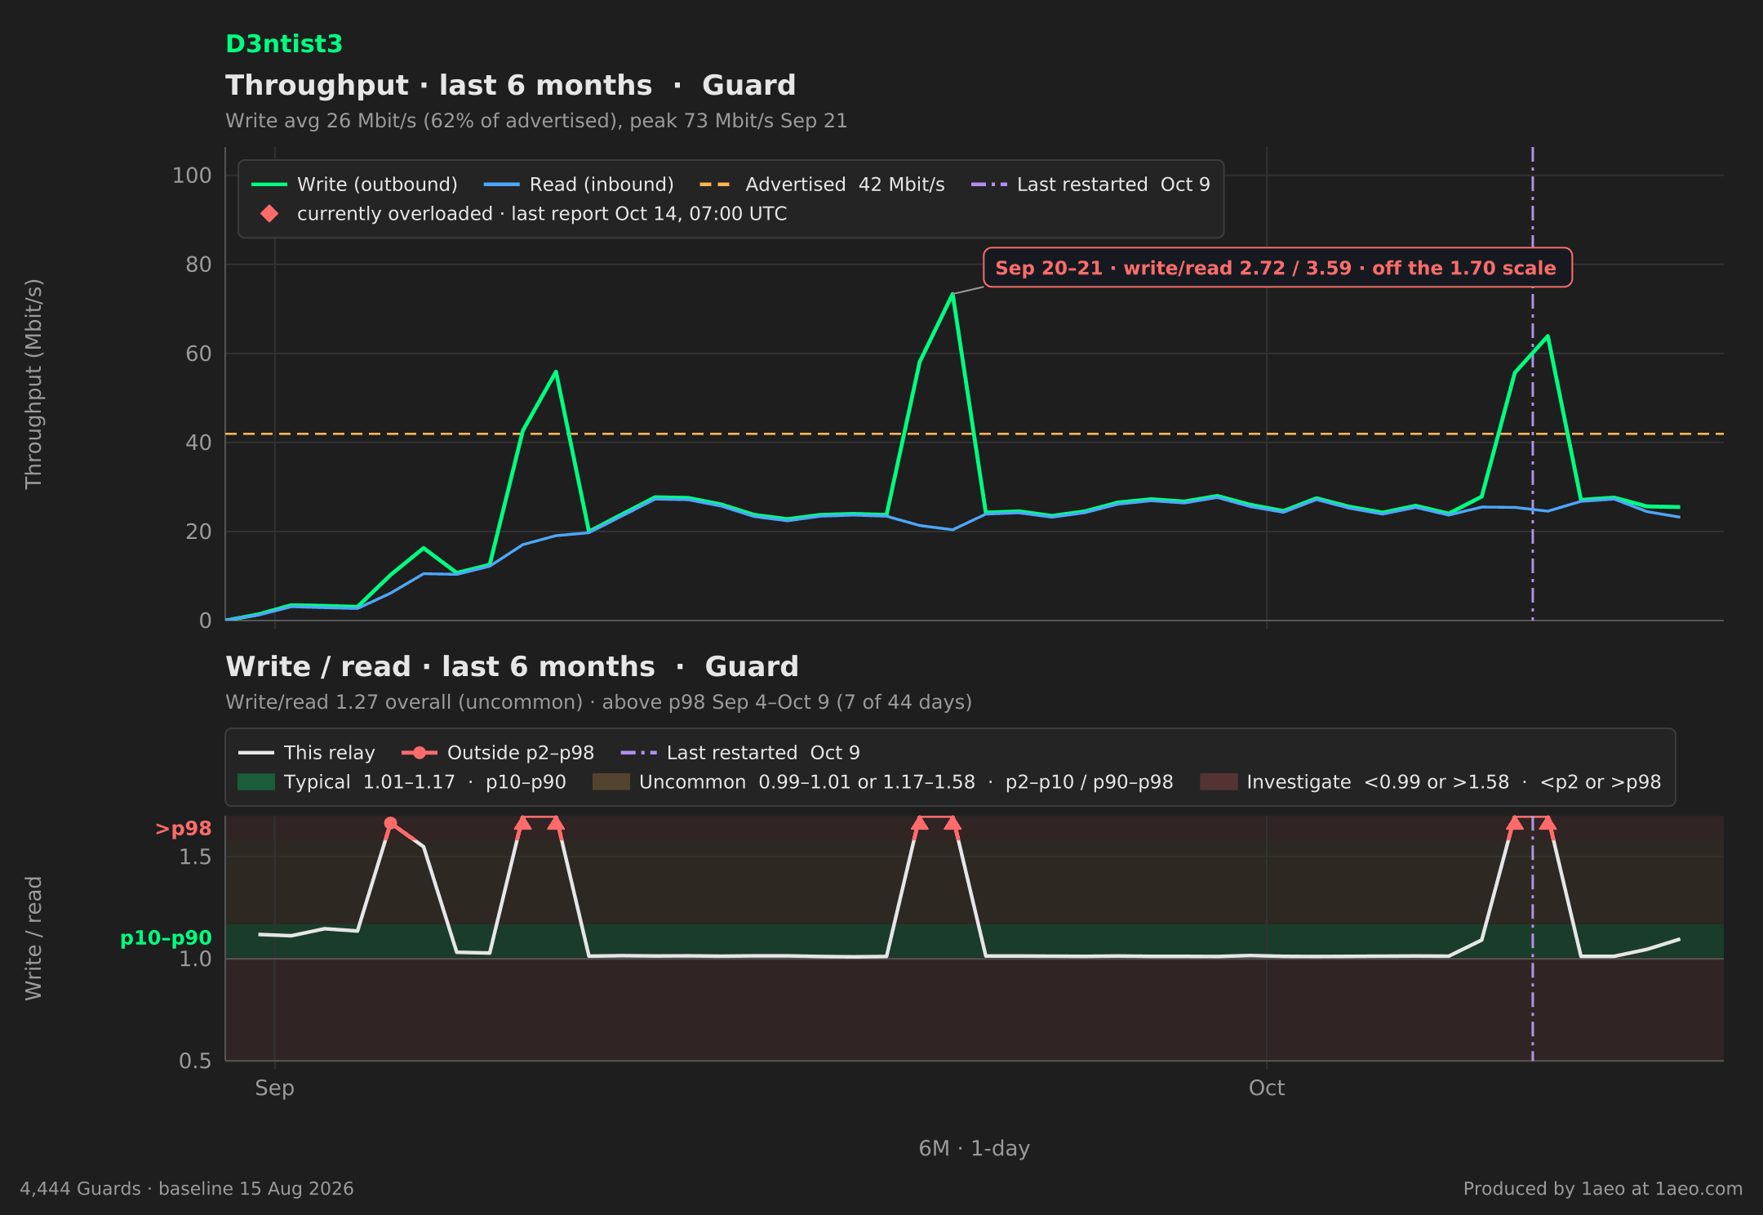Select the Write (outbound) legend entry
The width and height of the screenshot is (1763, 1215).
tap(354, 185)
